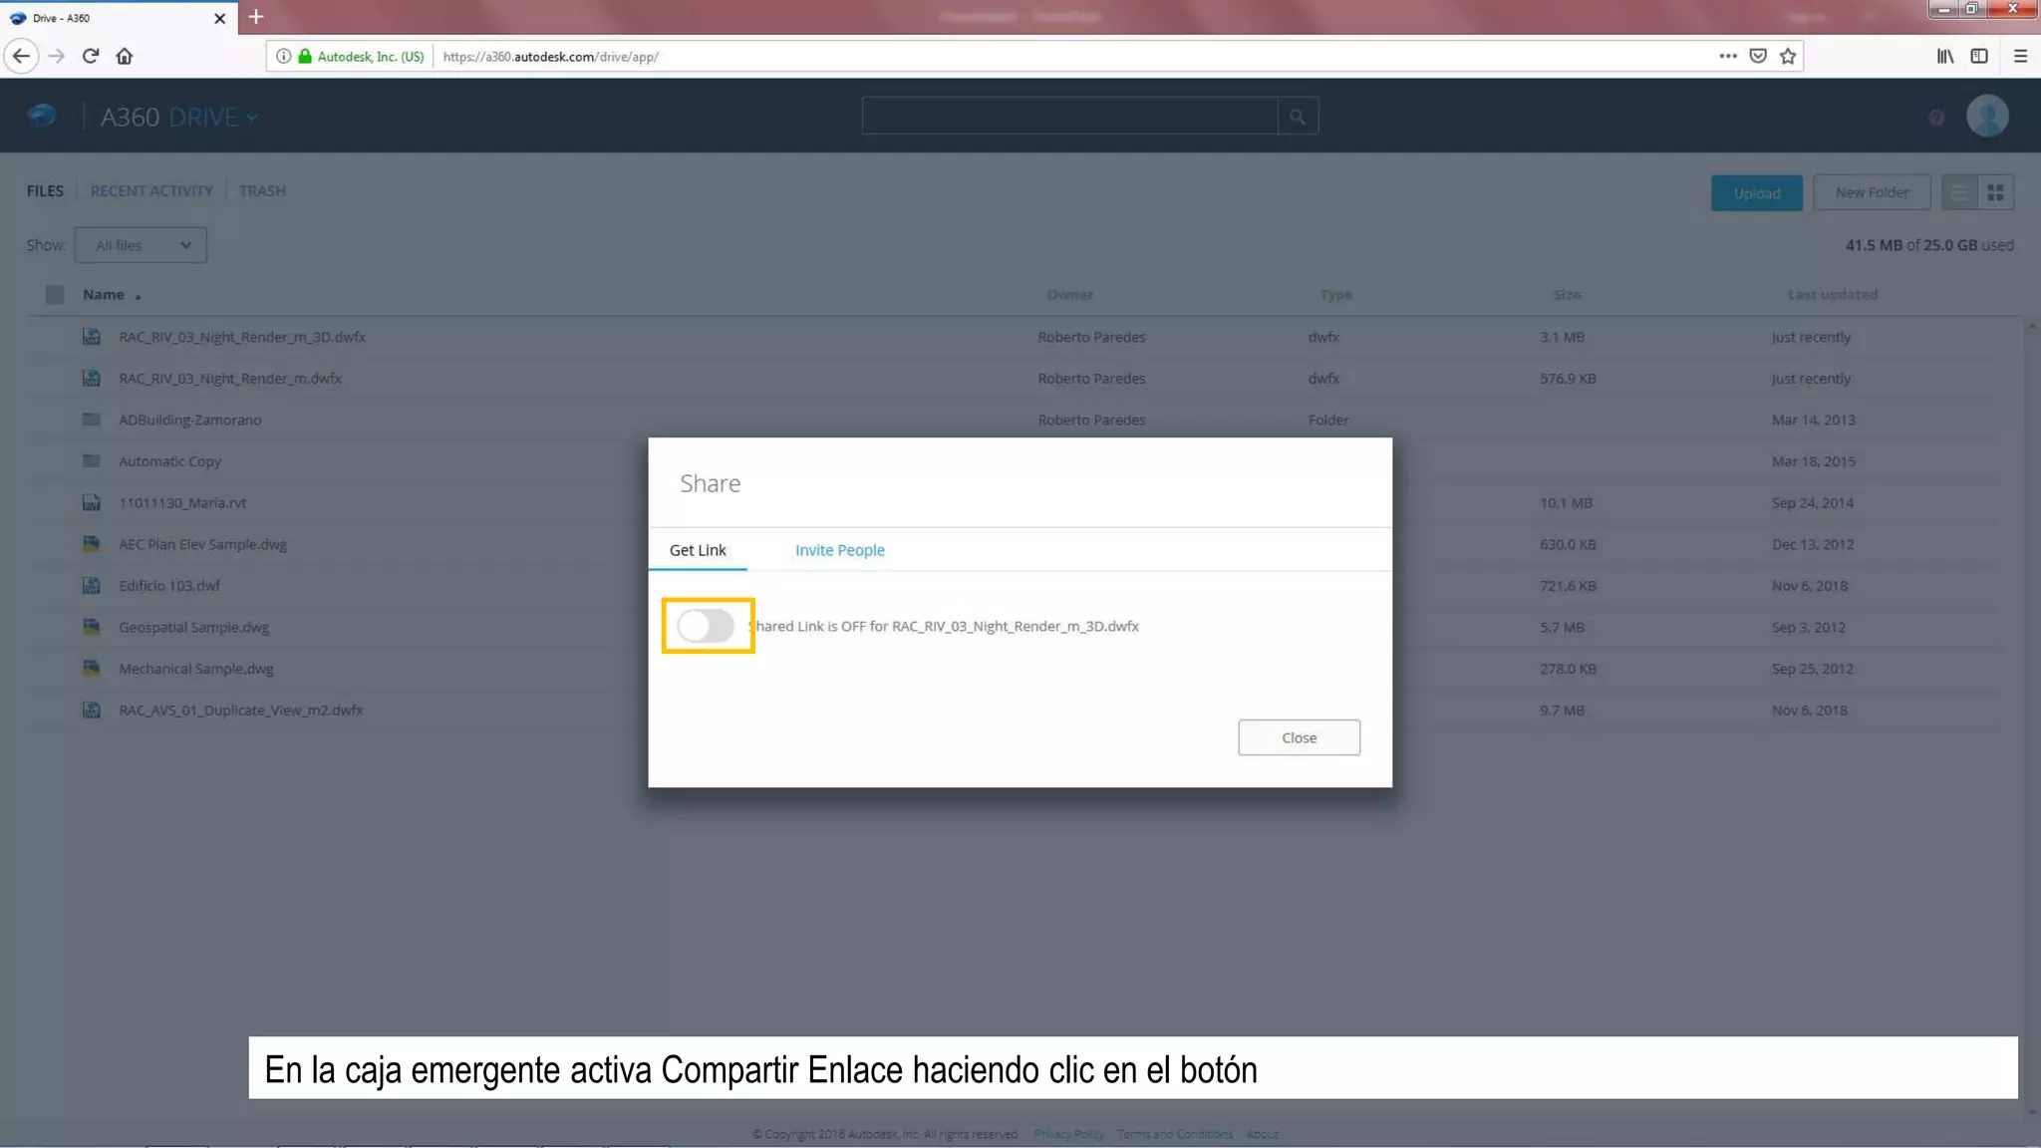Go to browser home page icon
Image resolution: width=2041 pixels, height=1148 pixels.
tap(125, 56)
